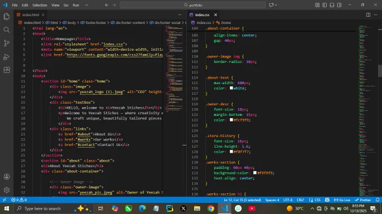Open the Selection menu
Viewport: 382px width, 214px height.
tap(40, 5)
